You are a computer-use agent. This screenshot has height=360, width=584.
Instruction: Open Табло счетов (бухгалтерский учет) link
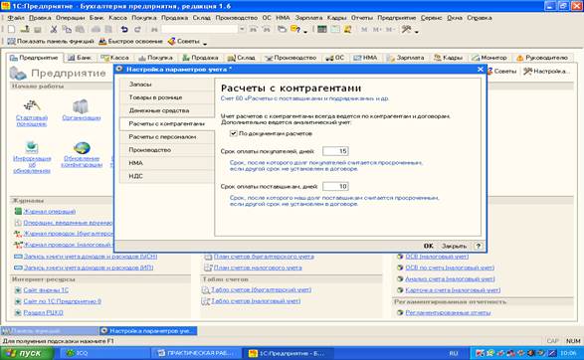pos(261,289)
